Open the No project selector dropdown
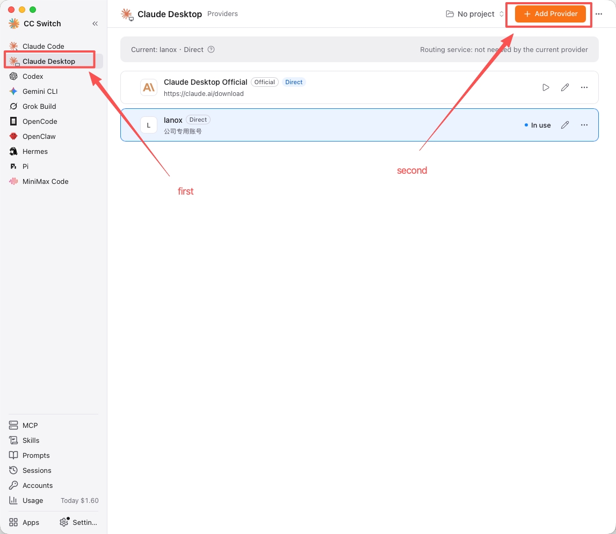 (475, 14)
